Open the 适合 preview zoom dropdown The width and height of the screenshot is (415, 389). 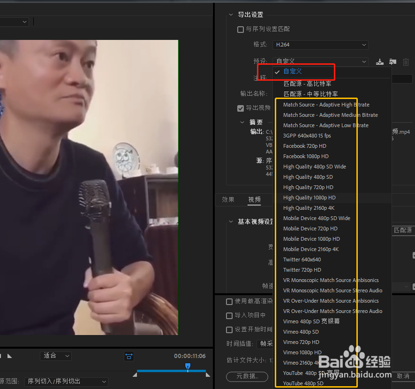pyautogui.click(x=55, y=356)
